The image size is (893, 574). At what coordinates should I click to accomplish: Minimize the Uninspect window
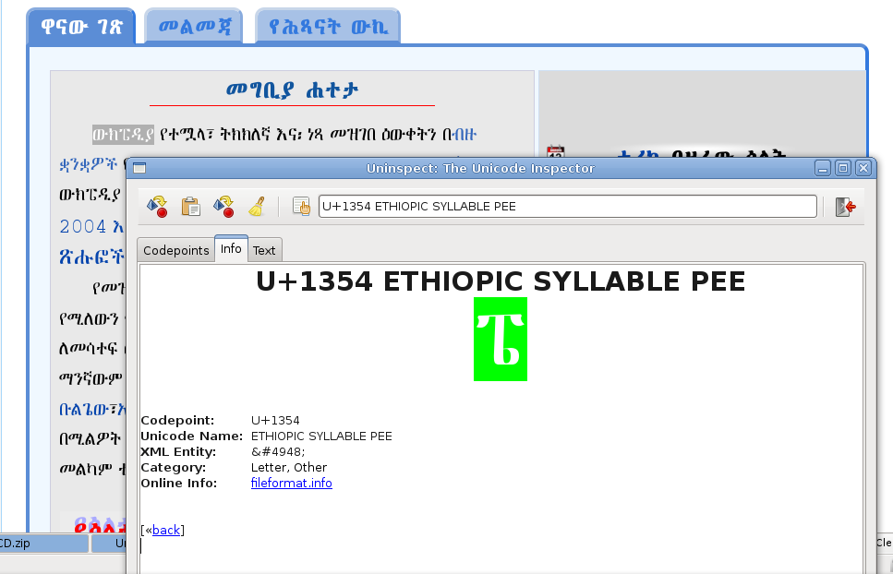pyautogui.click(x=823, y=168)
